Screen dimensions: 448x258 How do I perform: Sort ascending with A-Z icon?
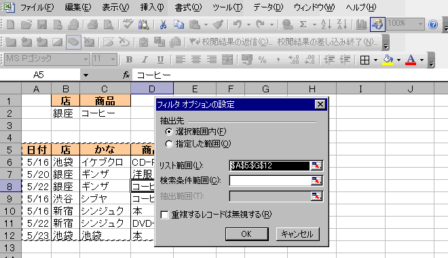coord(326,24)
